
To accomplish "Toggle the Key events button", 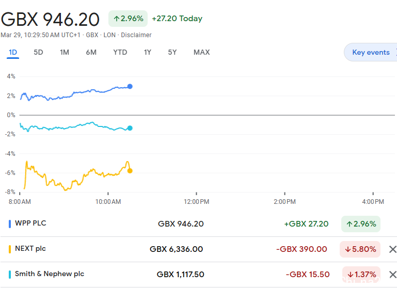I will point(371,52).
